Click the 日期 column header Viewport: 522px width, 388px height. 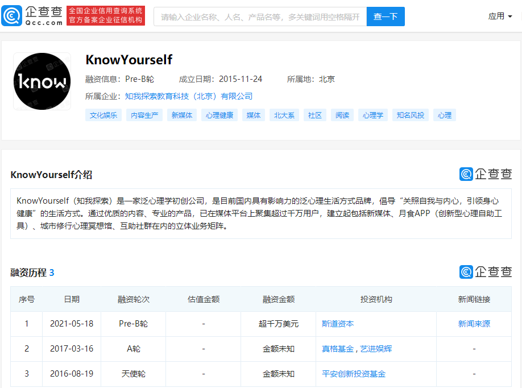(72, 299)
